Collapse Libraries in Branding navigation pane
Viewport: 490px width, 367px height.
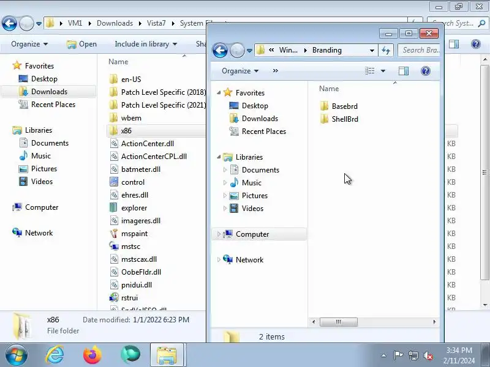coord(219,157)
